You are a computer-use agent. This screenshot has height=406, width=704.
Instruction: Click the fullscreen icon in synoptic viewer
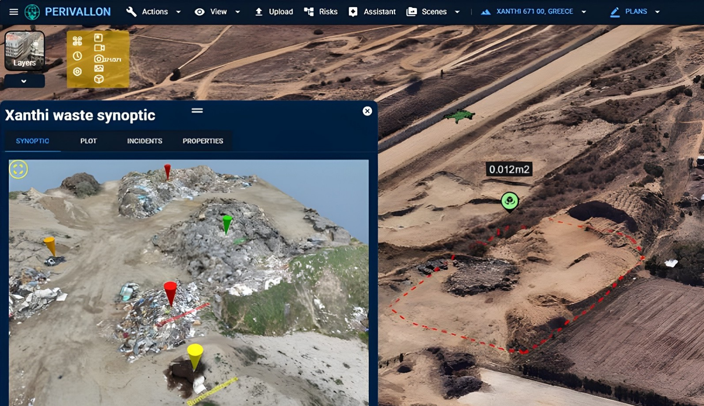[19, 169]
